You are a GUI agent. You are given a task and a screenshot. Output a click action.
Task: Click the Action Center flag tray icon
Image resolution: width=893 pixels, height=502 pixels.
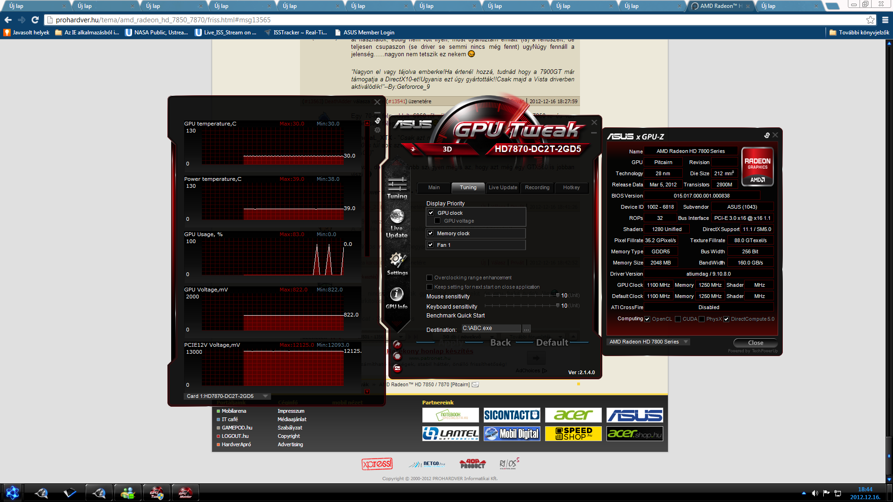point(826,493)
